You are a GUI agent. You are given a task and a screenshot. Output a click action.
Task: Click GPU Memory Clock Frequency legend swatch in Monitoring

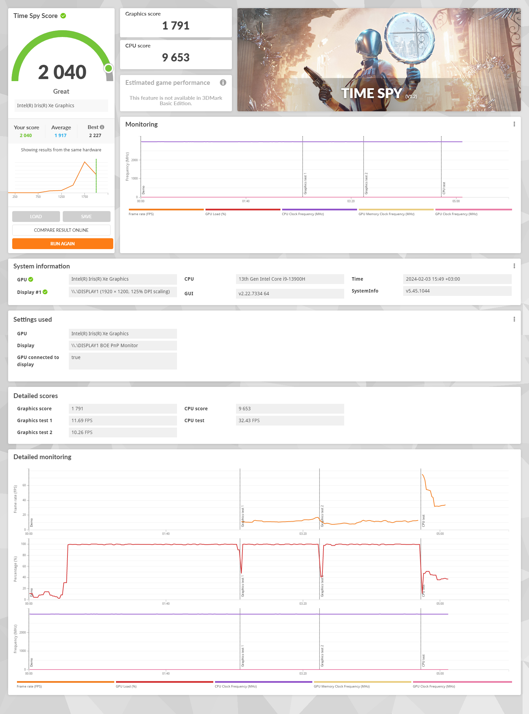(x=396, y=210)
